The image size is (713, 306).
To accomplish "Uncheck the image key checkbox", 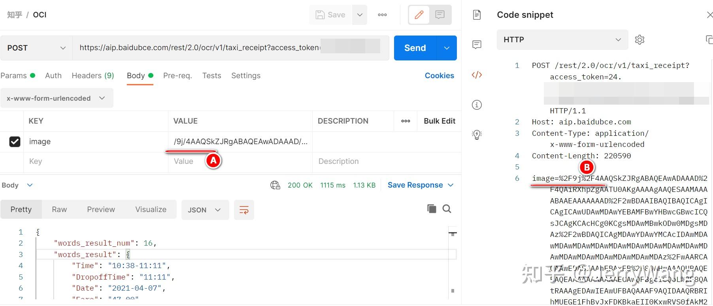I will 15,141.
